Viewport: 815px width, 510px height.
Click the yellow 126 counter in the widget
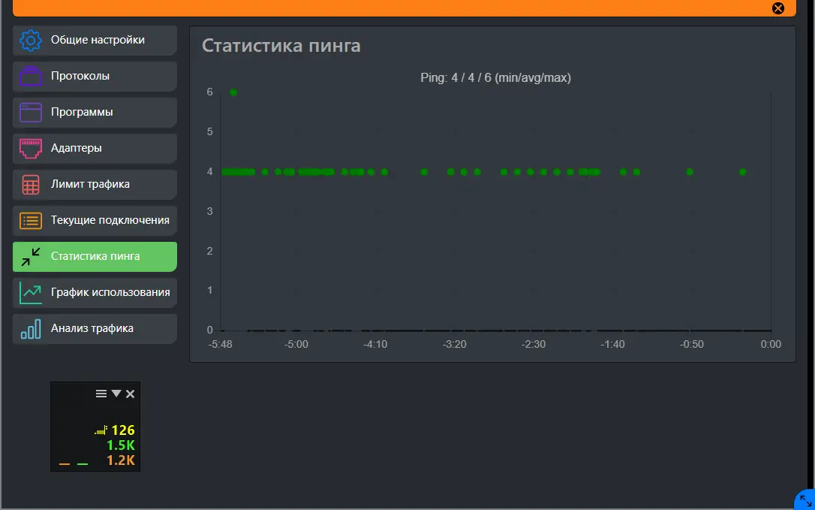tap(123, 430)
